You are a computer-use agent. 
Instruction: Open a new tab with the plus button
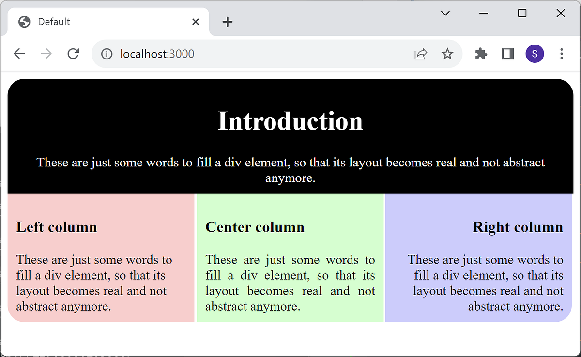227,21
